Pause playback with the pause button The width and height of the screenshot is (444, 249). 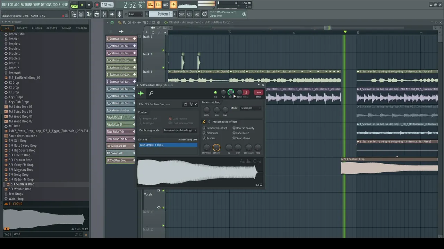click(x=82, y=5)
